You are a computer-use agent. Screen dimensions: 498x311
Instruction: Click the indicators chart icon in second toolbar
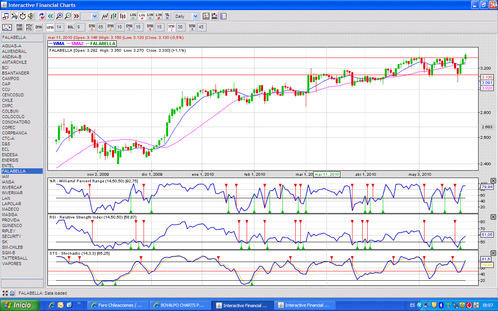point(7,27)
